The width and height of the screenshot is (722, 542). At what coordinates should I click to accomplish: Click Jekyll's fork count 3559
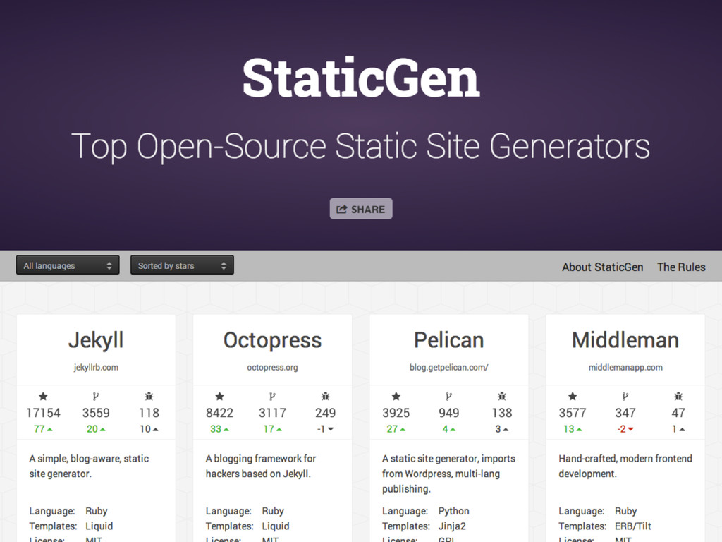point(96,413)
